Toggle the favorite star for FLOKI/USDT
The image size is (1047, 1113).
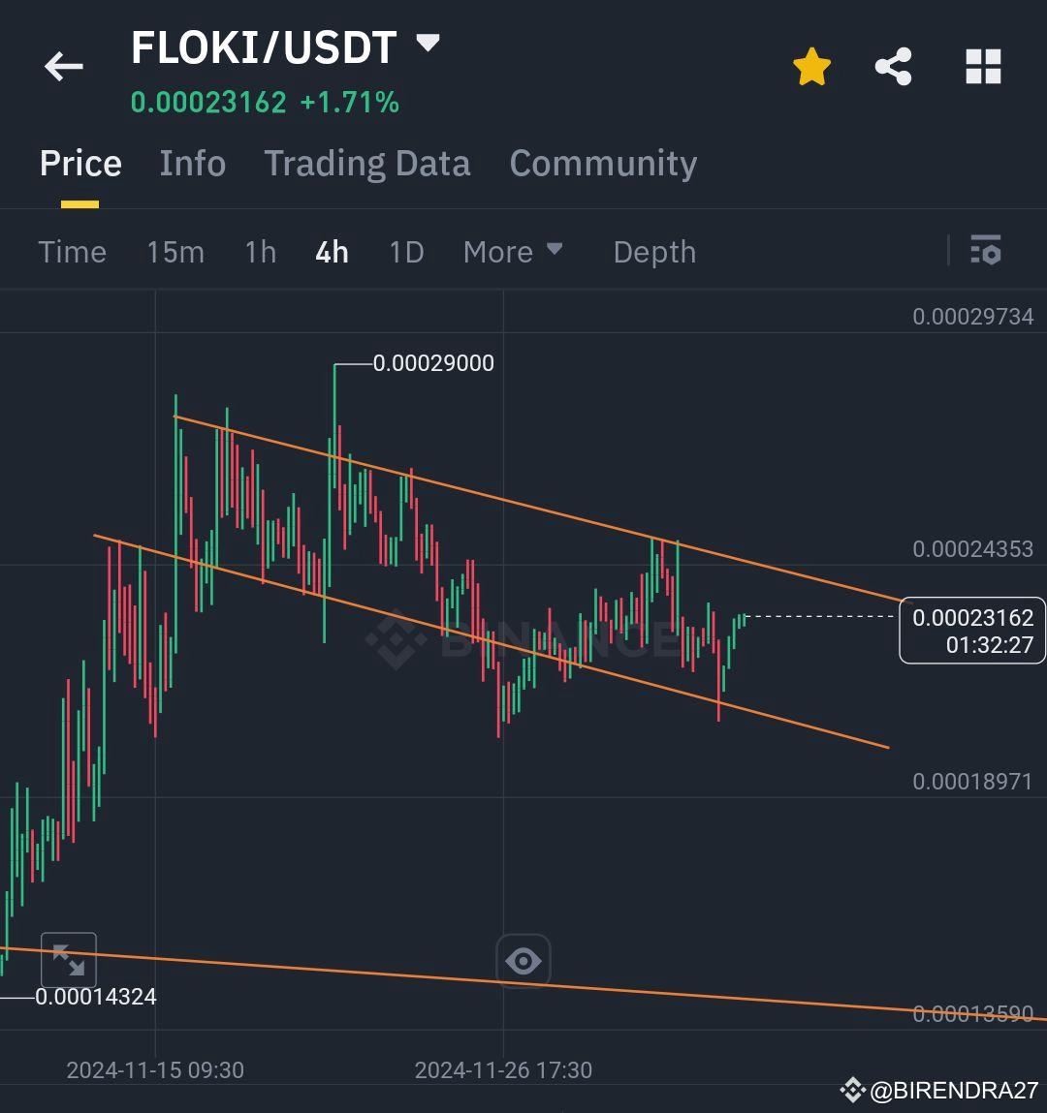click(812, 66)
